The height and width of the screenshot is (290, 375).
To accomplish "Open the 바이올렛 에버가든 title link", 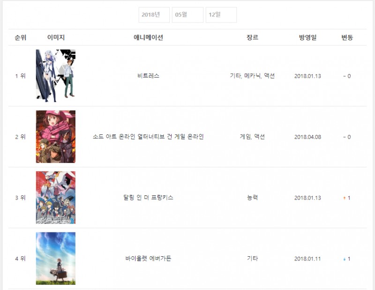I will point(148,259).
